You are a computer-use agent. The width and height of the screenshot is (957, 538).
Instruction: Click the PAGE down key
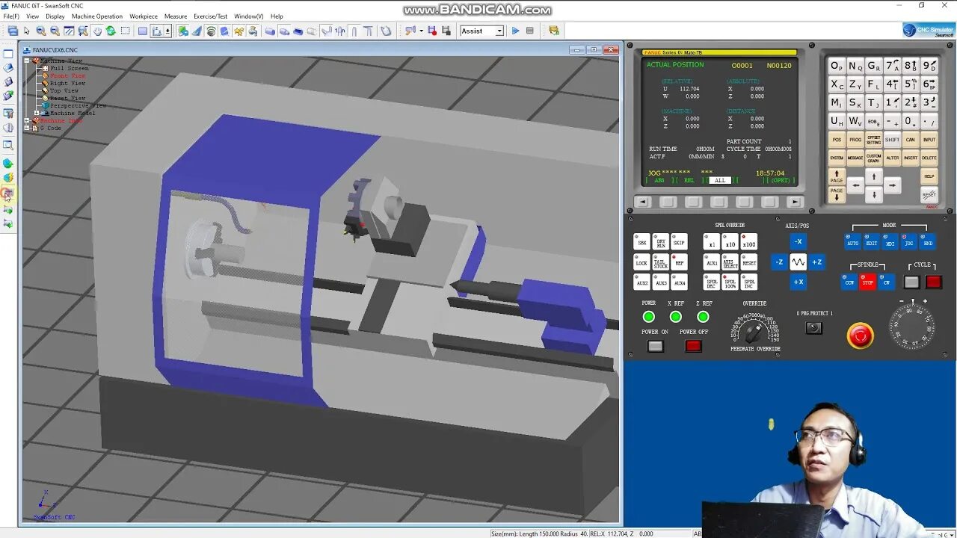click(x=837, y=194)
